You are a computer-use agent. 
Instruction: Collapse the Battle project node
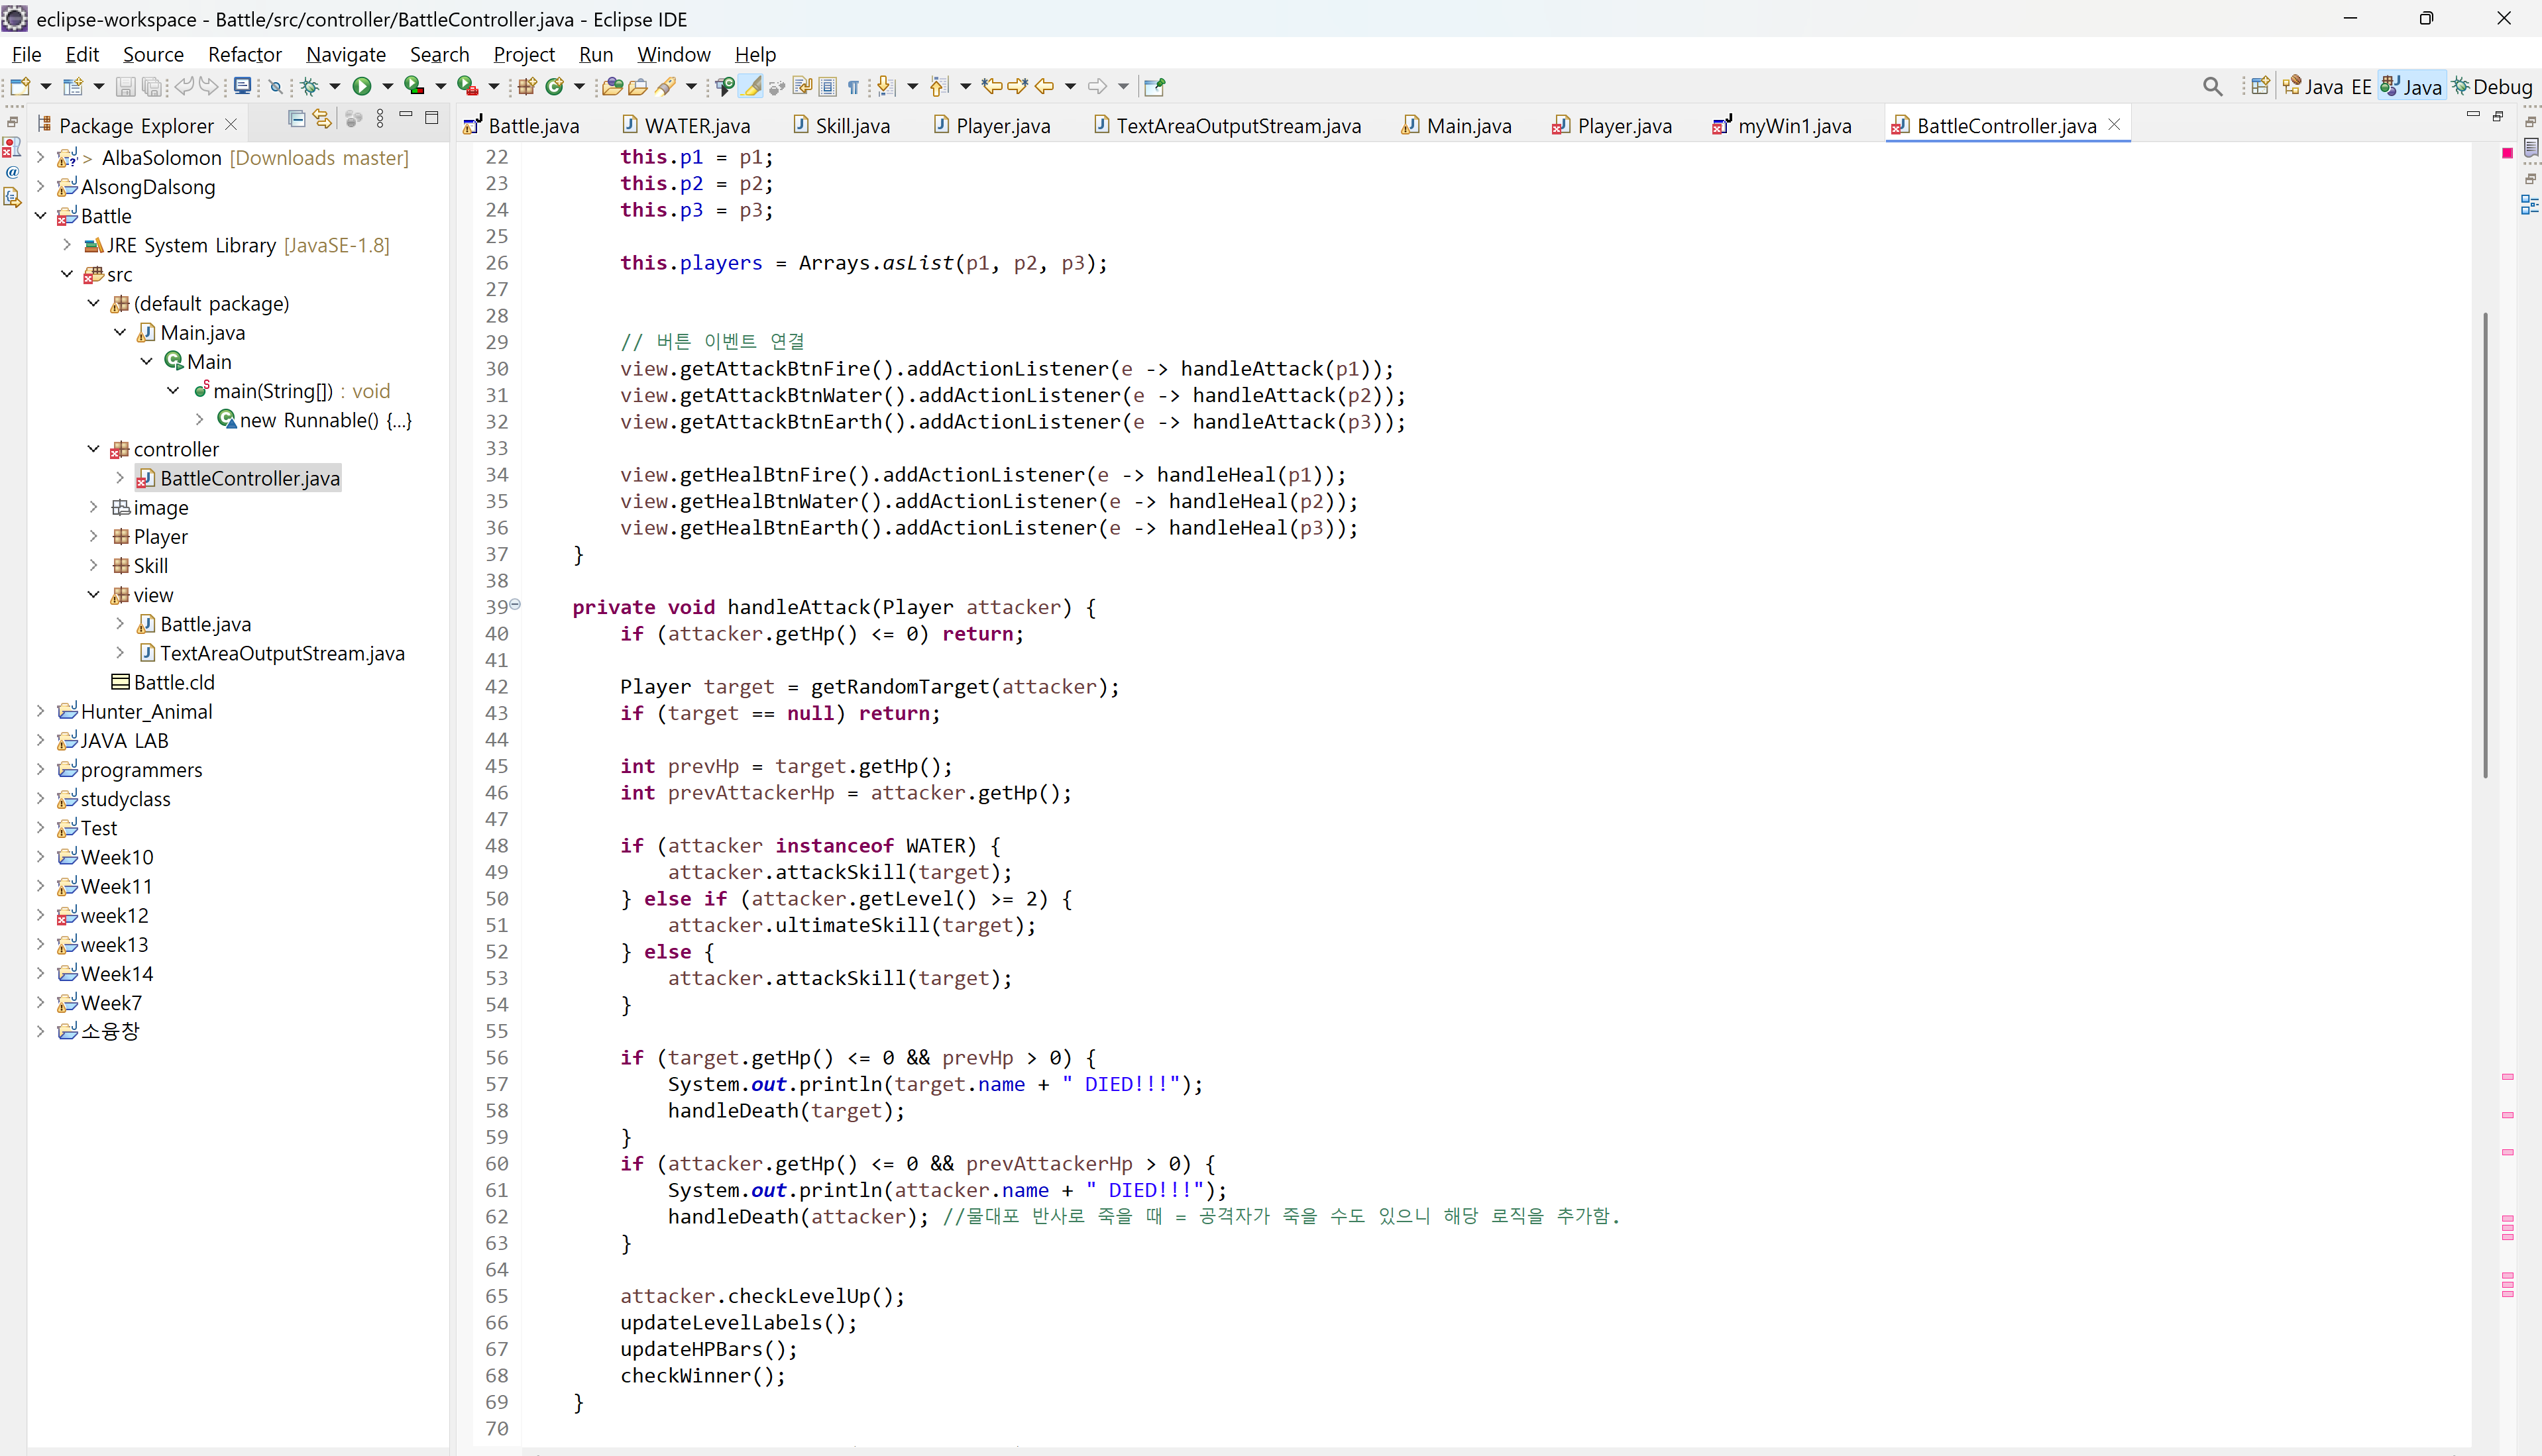41,216
